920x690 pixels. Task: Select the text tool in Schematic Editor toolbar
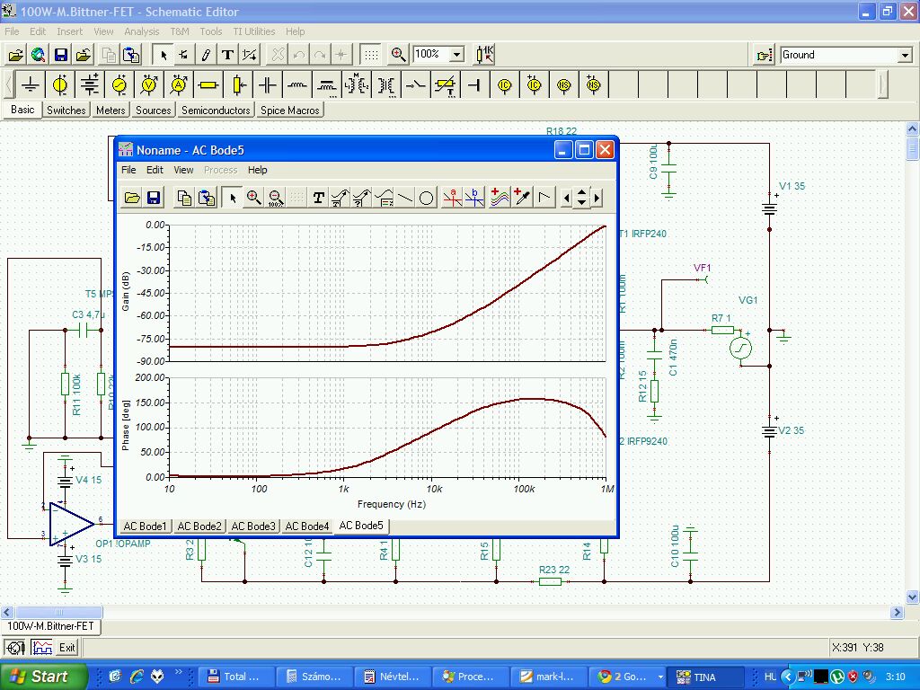point(227,55)
